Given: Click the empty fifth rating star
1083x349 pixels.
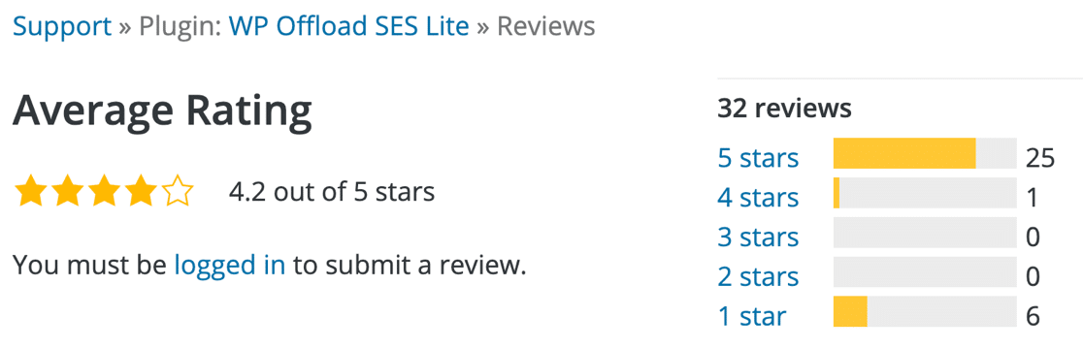Looking at the screenshot, I should click(178, 191).
